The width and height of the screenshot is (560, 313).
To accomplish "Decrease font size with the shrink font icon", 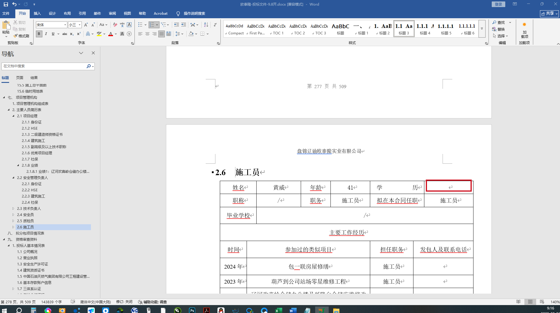I will click(93, 25).
